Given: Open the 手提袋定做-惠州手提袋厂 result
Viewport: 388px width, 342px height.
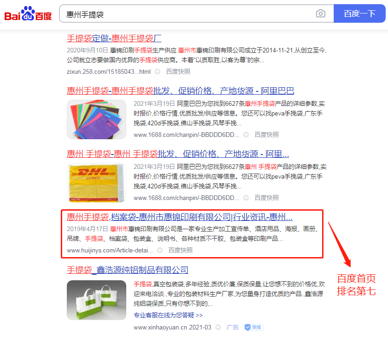Looking at the screenshot, I should pyautogui.click(x=114, y=39).
